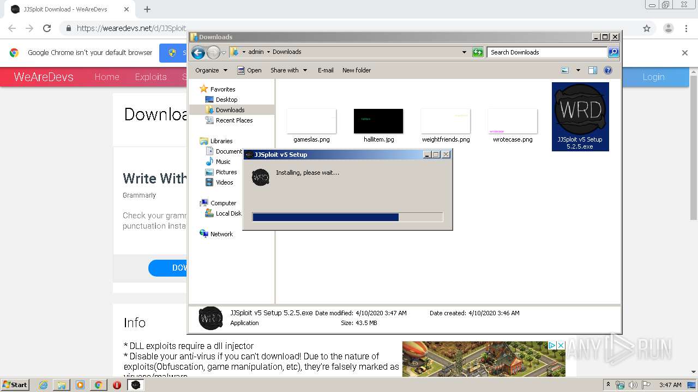The height and width of the screenshot is (392, 698).
Task: Select the JJSploit v5 Setup 5.2.5.exe file
Action: [580, 117]
